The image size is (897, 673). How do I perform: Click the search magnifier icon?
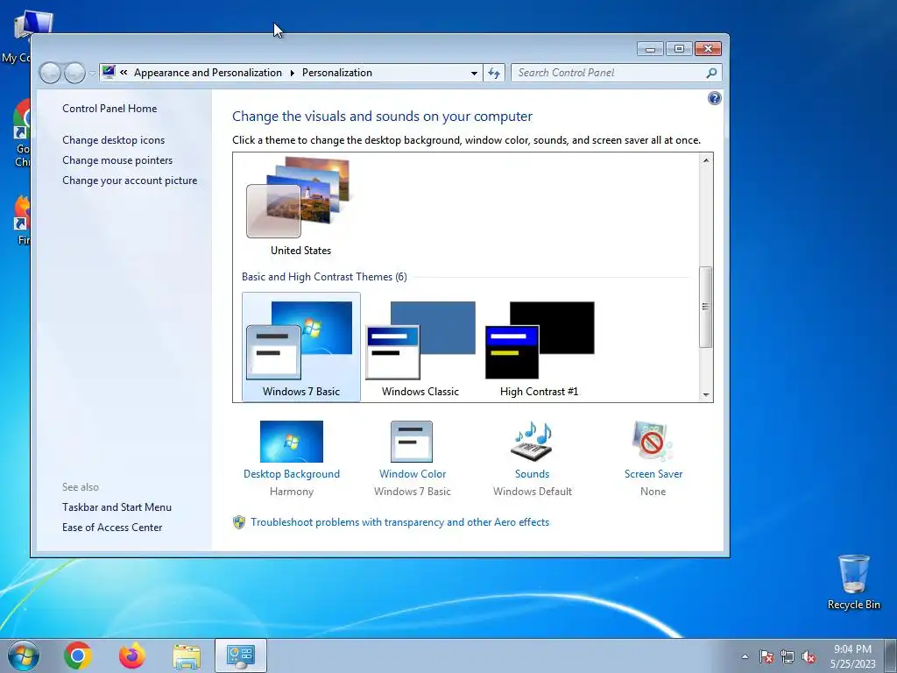tap(711, 73)
